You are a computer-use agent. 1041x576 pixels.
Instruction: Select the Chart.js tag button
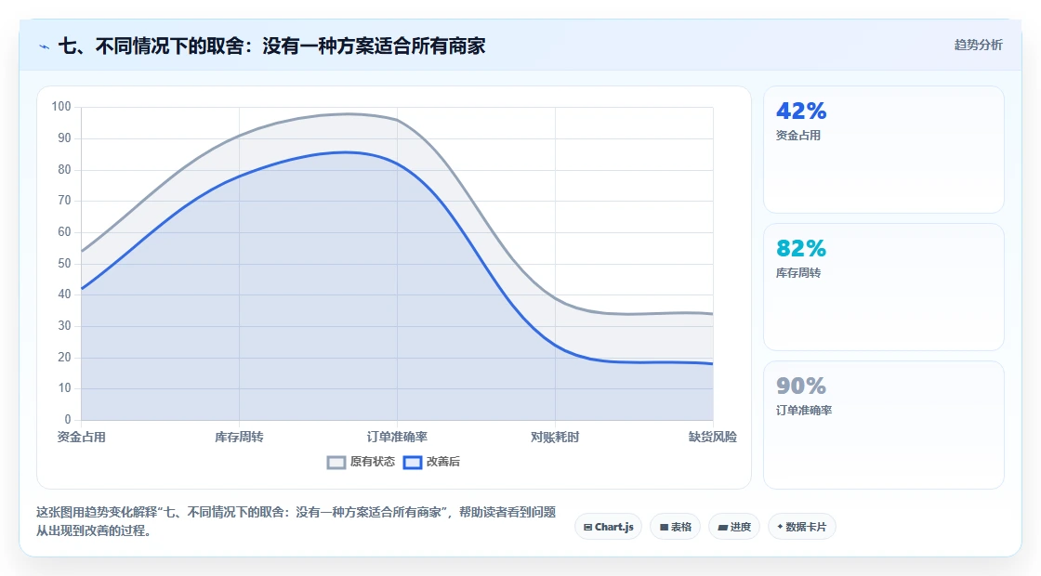point(608,527)
